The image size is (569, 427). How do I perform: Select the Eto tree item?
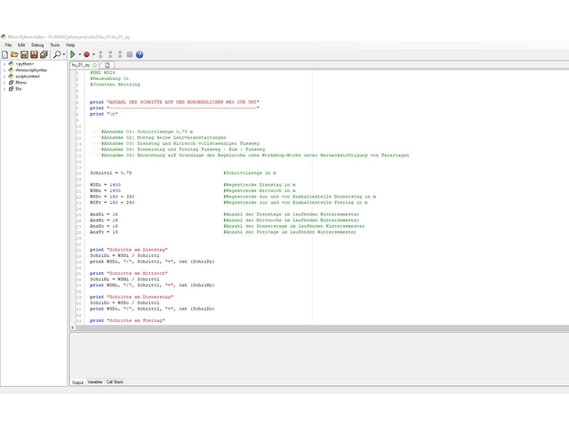[x=19, y=89]
